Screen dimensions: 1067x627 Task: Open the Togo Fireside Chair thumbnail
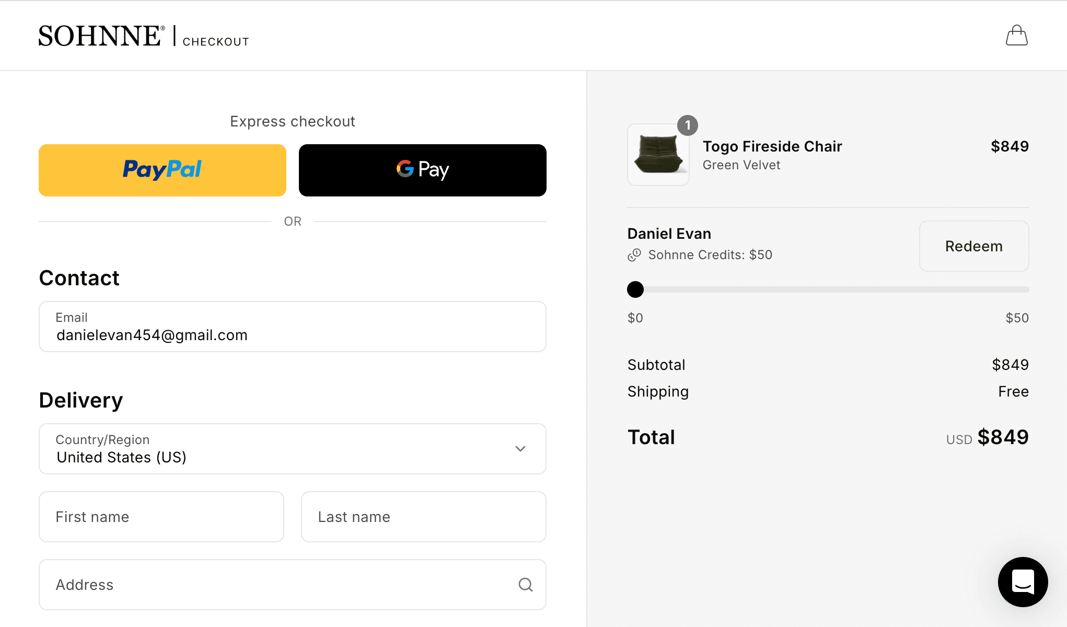658,155
